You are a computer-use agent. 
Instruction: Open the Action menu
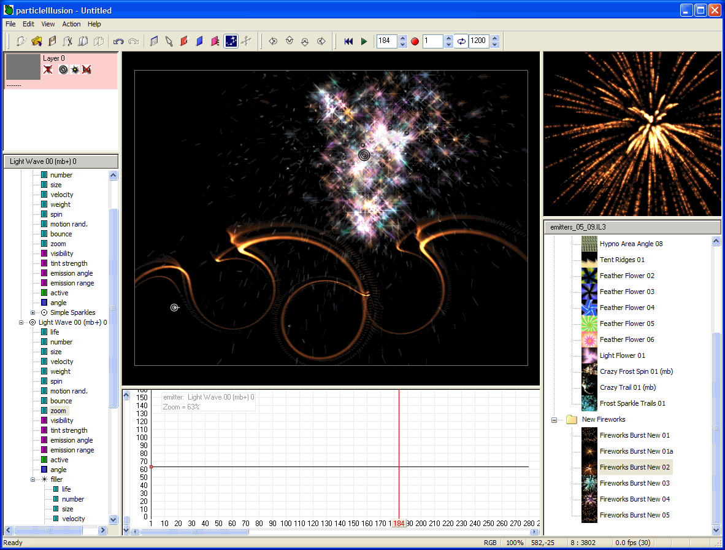point(71,24)
